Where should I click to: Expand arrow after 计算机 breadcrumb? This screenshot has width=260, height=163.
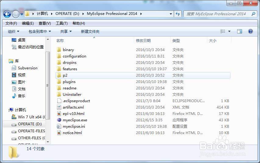pyautogui.click(x=52, y=14)
